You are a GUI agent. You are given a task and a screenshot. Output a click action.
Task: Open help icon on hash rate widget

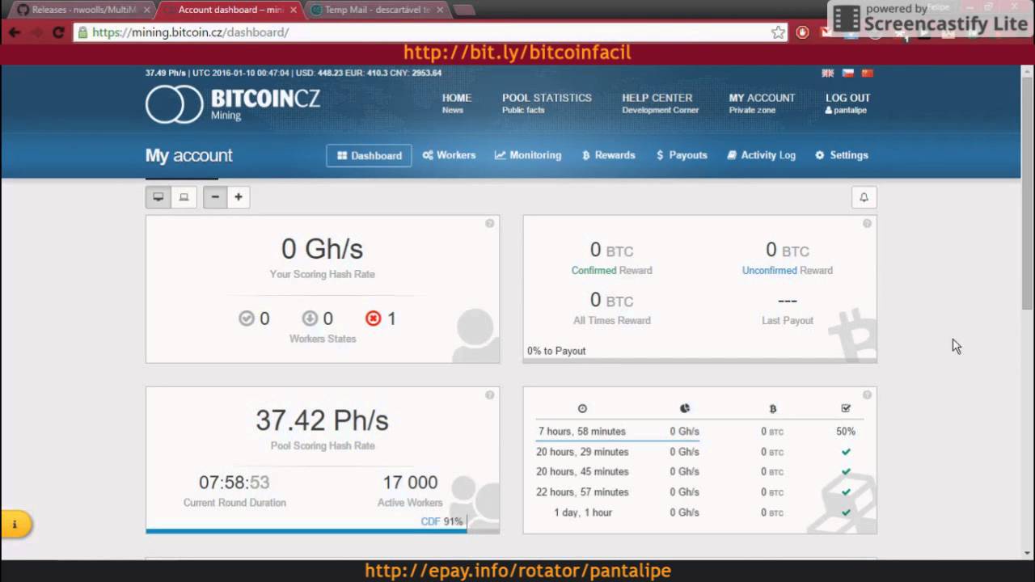[489, 223]
